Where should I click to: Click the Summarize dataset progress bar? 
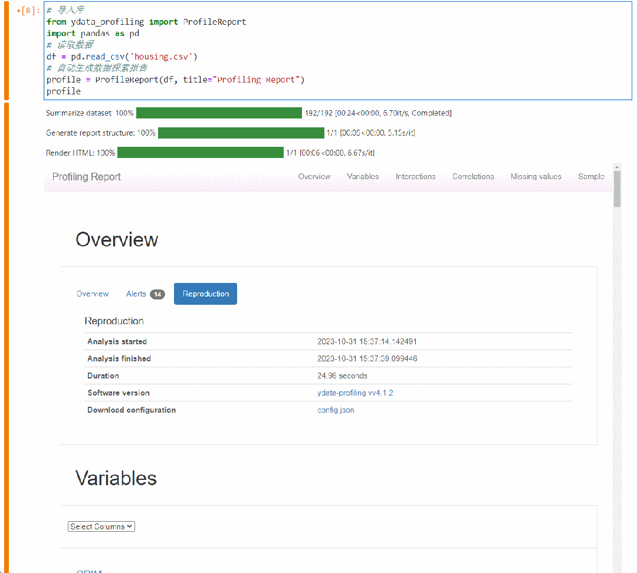point(219,113)
